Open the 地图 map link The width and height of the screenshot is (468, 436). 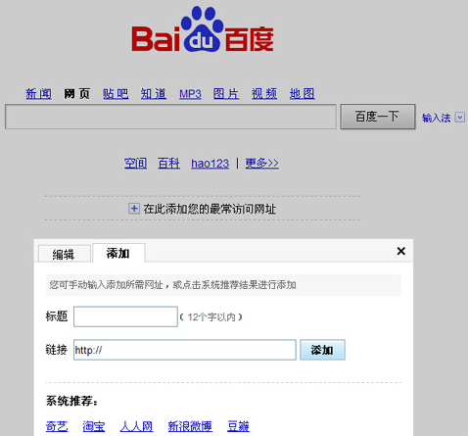coord(302,94)
